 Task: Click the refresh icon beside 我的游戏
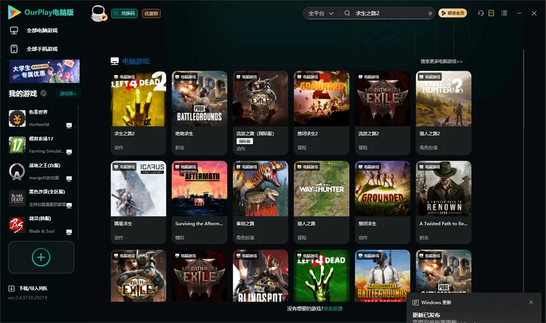click(44, 93)
